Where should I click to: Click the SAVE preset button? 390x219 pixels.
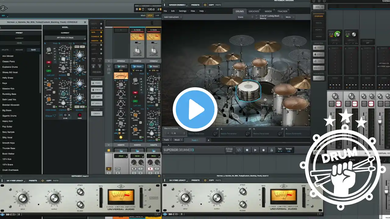(33, 50)
